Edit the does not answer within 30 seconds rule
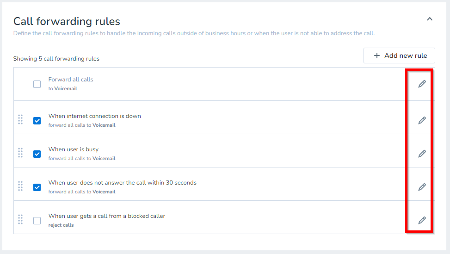Viewport: 450px width, 254px height. point(422,187)
